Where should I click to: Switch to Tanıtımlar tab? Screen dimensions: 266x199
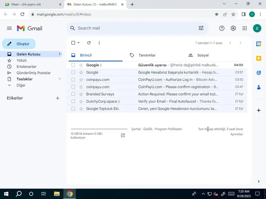154,55
